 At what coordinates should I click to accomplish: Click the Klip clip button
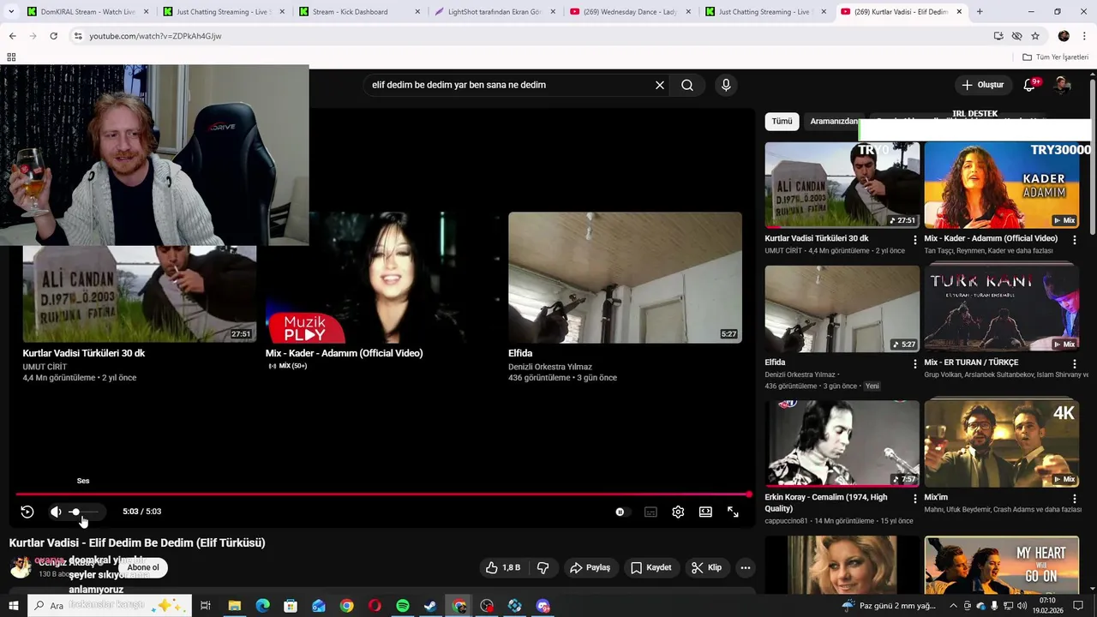[x=707, y=567]
